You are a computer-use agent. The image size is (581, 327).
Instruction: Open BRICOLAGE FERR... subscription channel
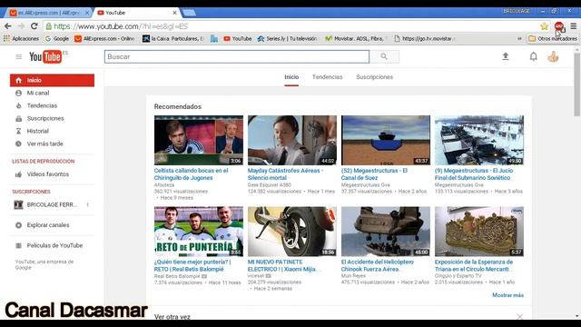[52, 204]
